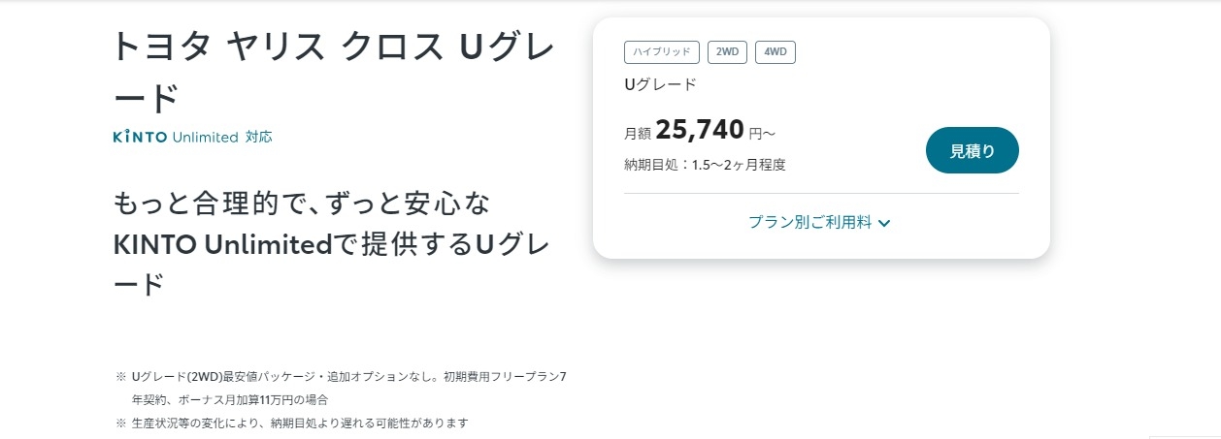Click the トヨタ ヤリス クロス Uグレード heading
Screen dimensions: 1221x439
point(334,73)
